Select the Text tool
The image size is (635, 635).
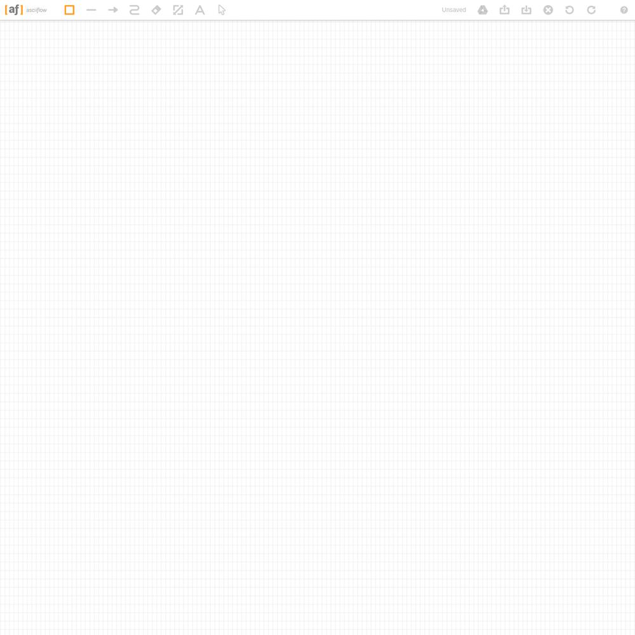click(200, 10)
